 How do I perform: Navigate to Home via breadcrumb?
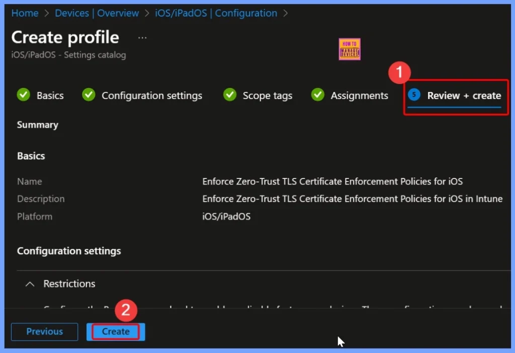(25, 13)
